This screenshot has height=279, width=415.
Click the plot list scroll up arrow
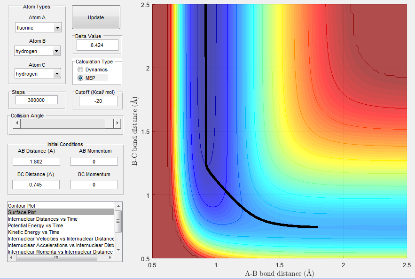(x=118, y=206)
